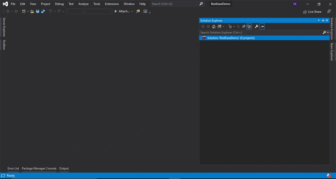Image resolution: width=336 pixels, height=179 pixels.
Task: Click the SE account avatar
Action: (295, 4)
